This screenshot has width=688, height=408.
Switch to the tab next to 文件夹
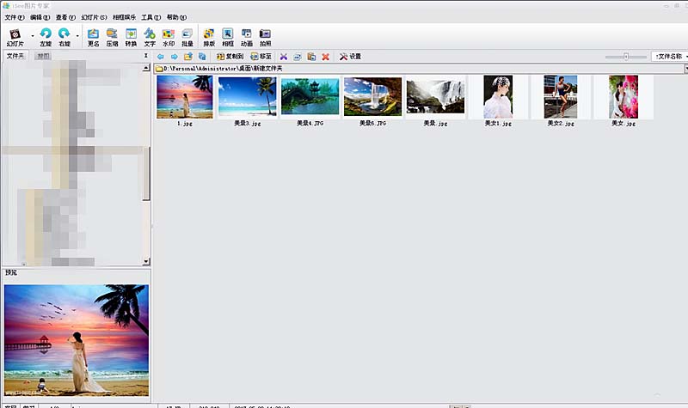[x=43, y=56]
